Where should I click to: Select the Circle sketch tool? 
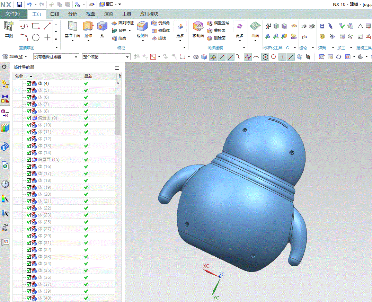tap(36, 37)
